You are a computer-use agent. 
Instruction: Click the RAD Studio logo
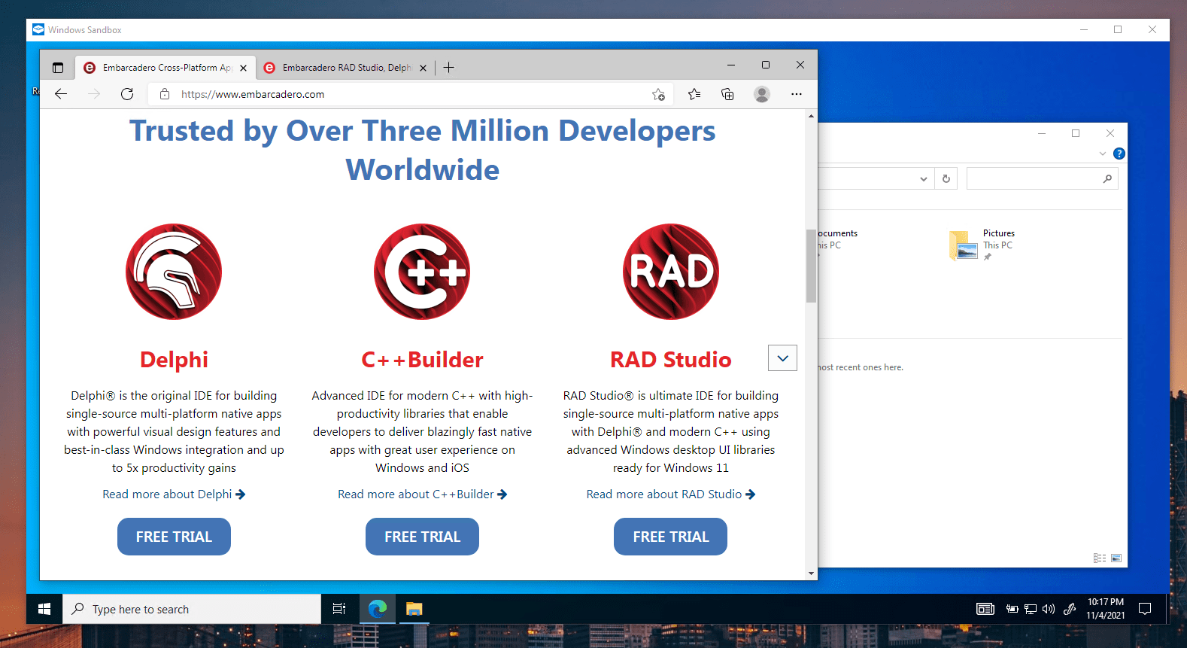(x=671, y=272)
